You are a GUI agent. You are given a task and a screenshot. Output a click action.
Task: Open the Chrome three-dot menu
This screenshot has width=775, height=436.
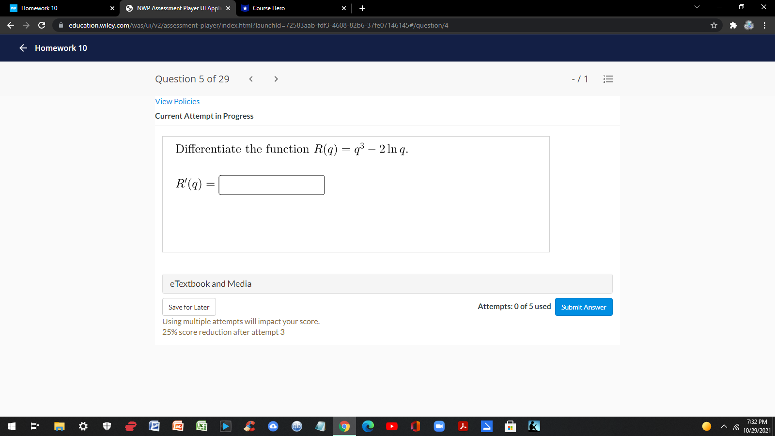click(764, 25)
